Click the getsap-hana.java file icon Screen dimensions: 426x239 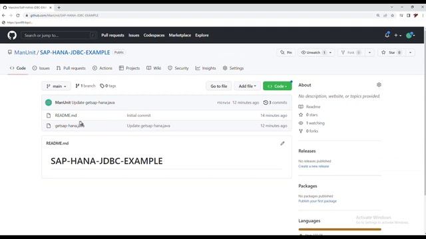[x=49, y=125]
